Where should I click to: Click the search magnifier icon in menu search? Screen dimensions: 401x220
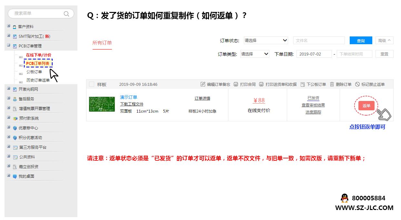coord(66,14)
